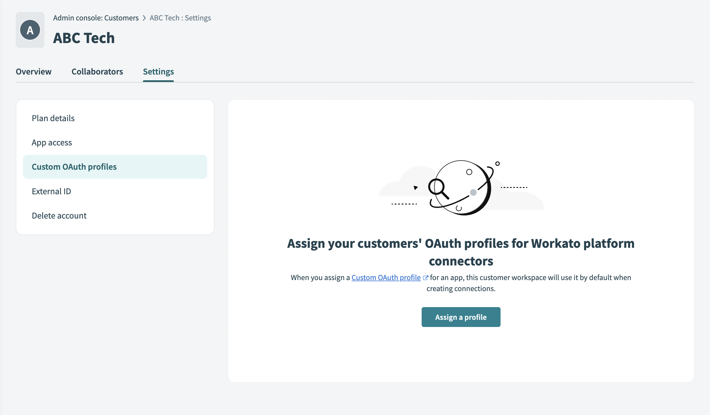Screen dimensions: 710x415
Task: Click the ABC Tech : Settings breadcrumb
Action: 180,18
